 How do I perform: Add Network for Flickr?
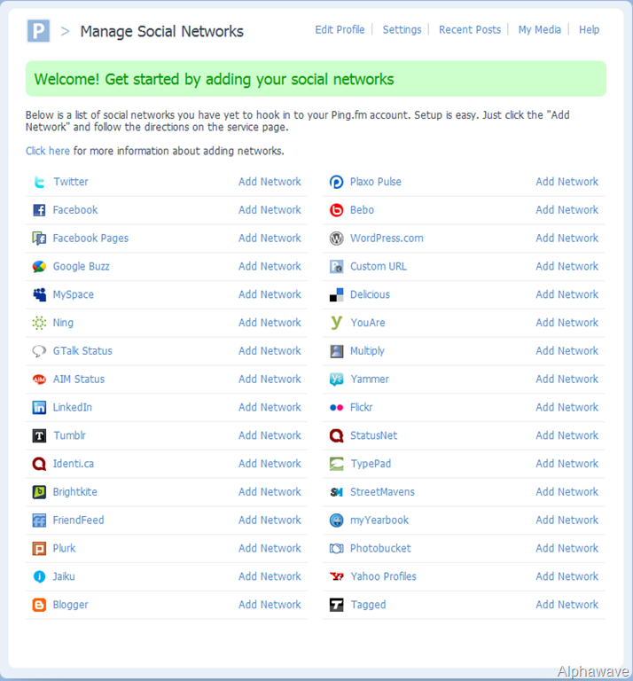567,407
